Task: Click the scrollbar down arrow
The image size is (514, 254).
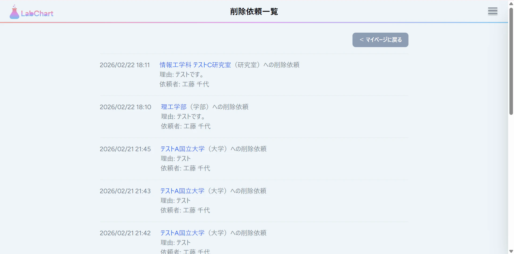Action: [511, 251]
